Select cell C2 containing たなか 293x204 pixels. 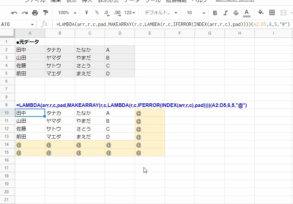click(90, 50)
